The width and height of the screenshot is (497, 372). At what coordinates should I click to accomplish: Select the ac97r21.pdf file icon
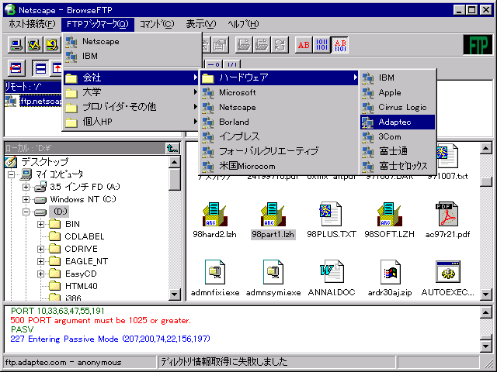(x=447, y=220)
